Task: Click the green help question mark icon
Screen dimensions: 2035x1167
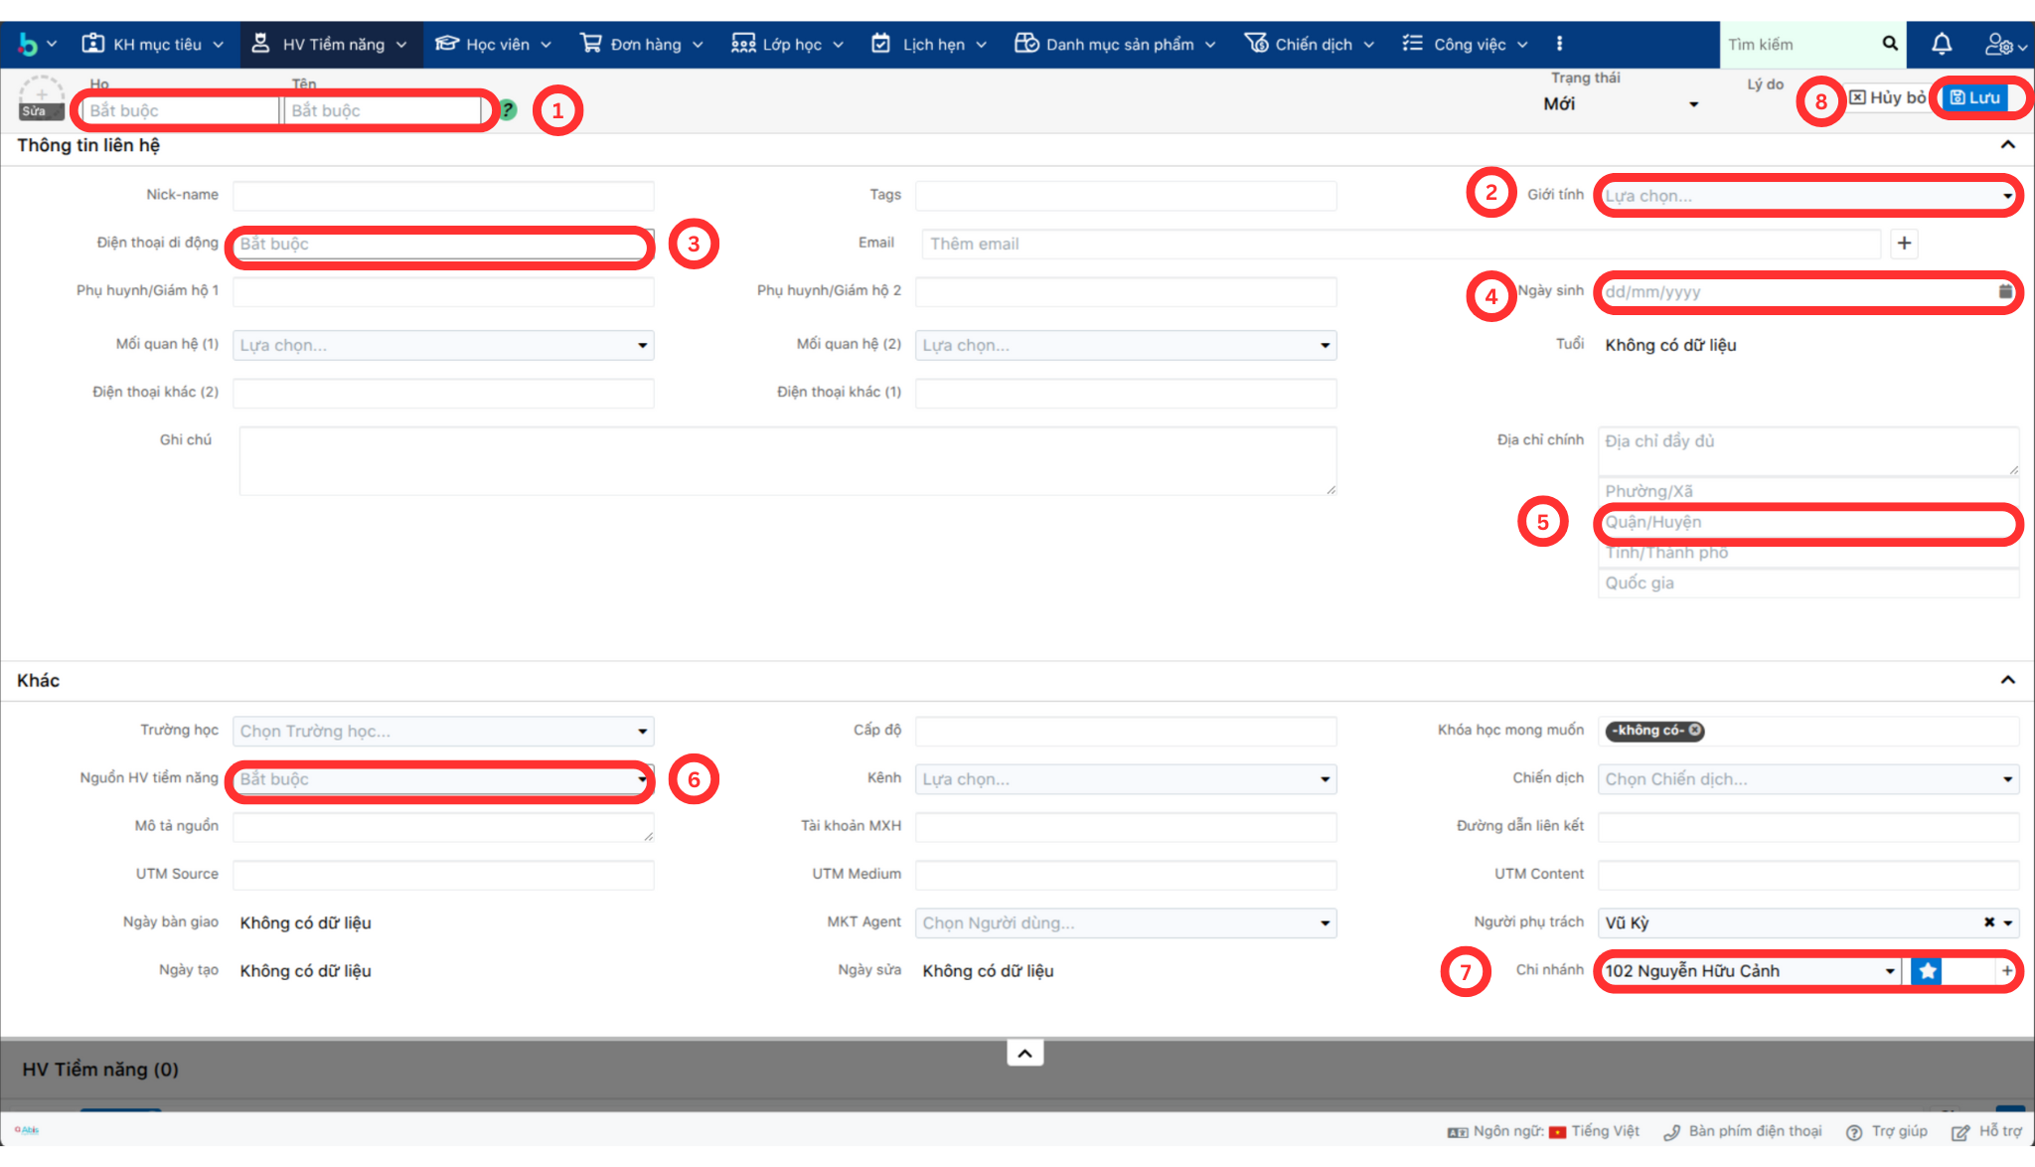Action: tap(508, 110)
